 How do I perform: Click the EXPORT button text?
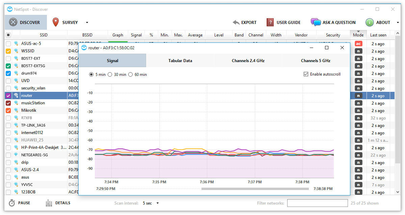click(249, 23)
